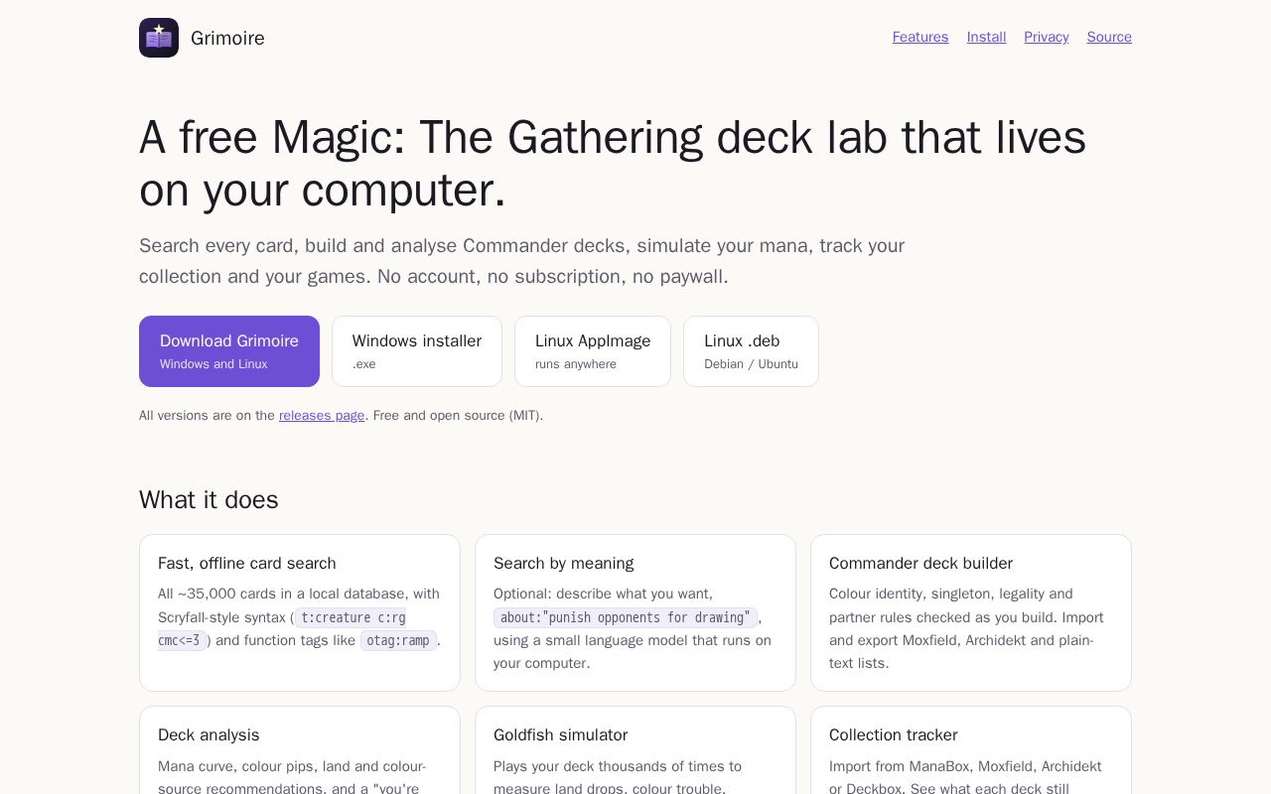
Task: Click the "Deck analysis" card title
Action: [209, 734]
